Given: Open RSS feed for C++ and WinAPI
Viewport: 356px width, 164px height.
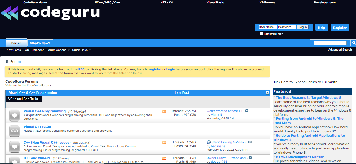Looking at the screenshot, I should [164, 158].
